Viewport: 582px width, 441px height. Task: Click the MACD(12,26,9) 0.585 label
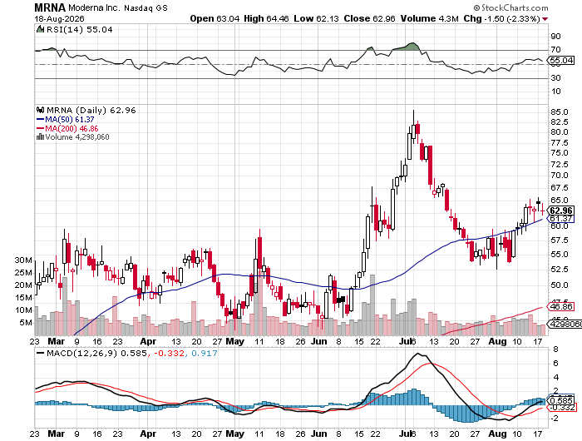coord(96,353)
